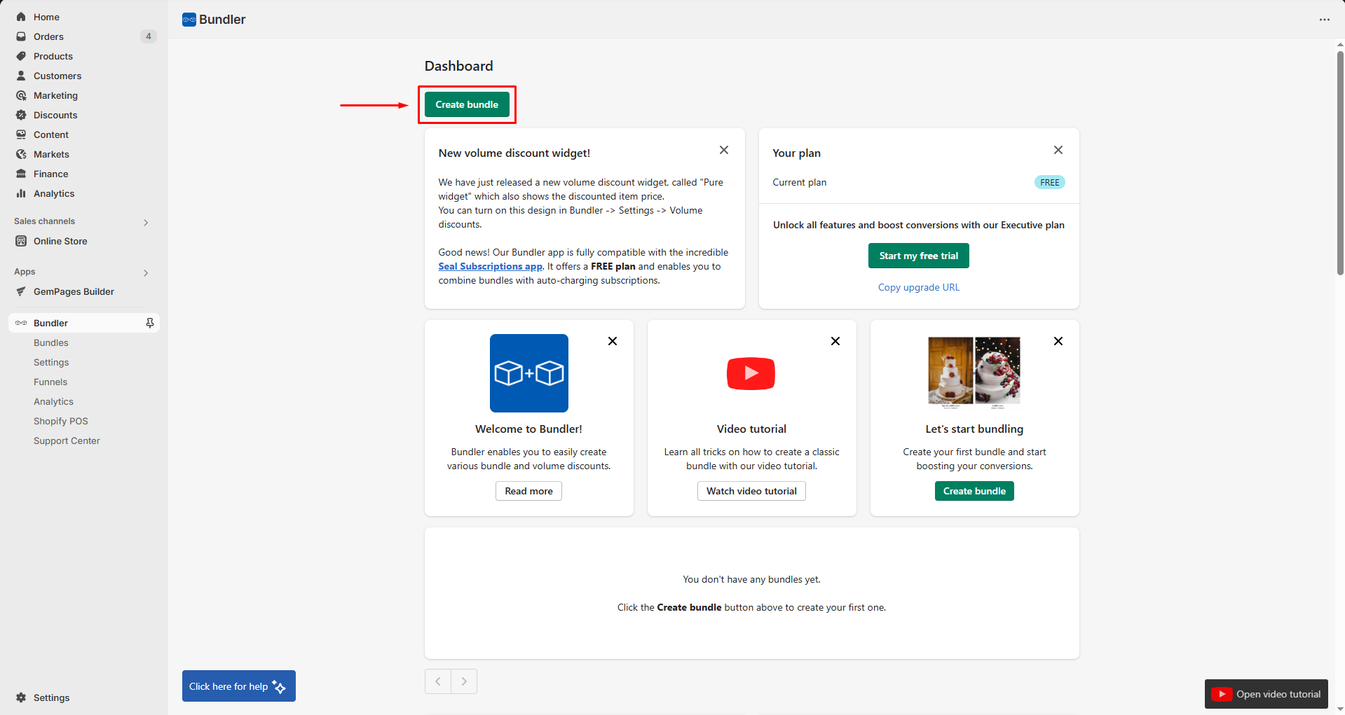Close the Welcome to Bundler card
Screen dimensions: 1345x715
click(612, 341)
